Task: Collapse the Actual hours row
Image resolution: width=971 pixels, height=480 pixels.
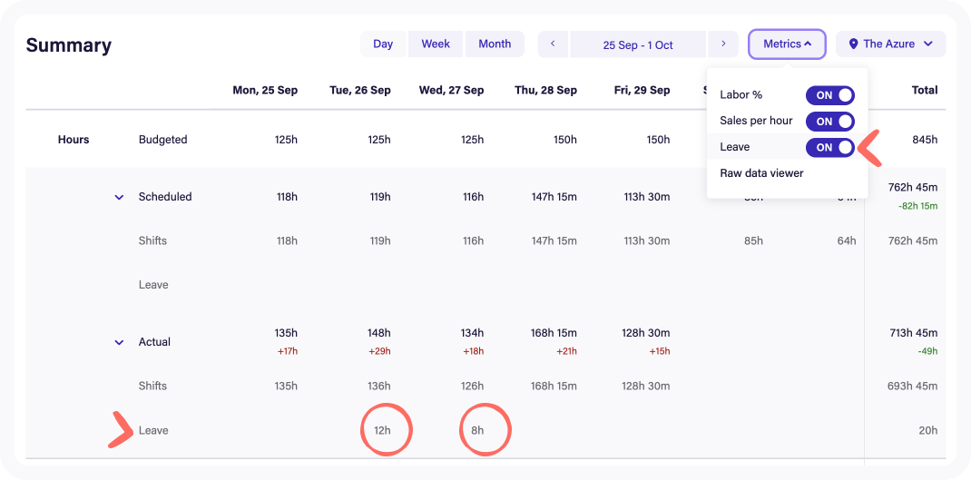Action: click(119, 343)
